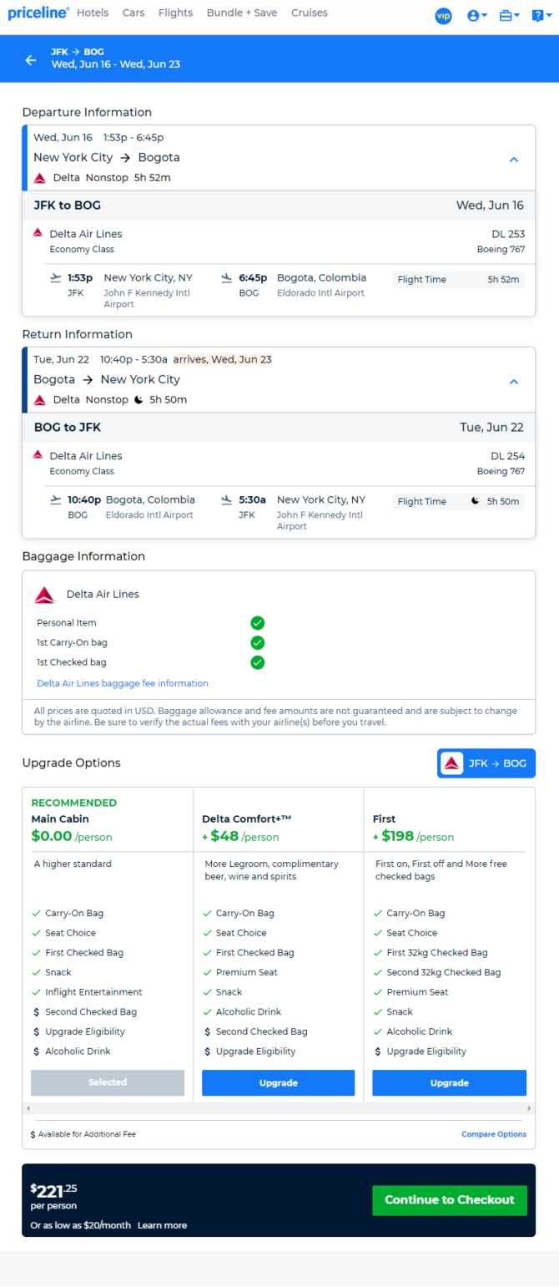Click Delta logo in return summary

39,400
